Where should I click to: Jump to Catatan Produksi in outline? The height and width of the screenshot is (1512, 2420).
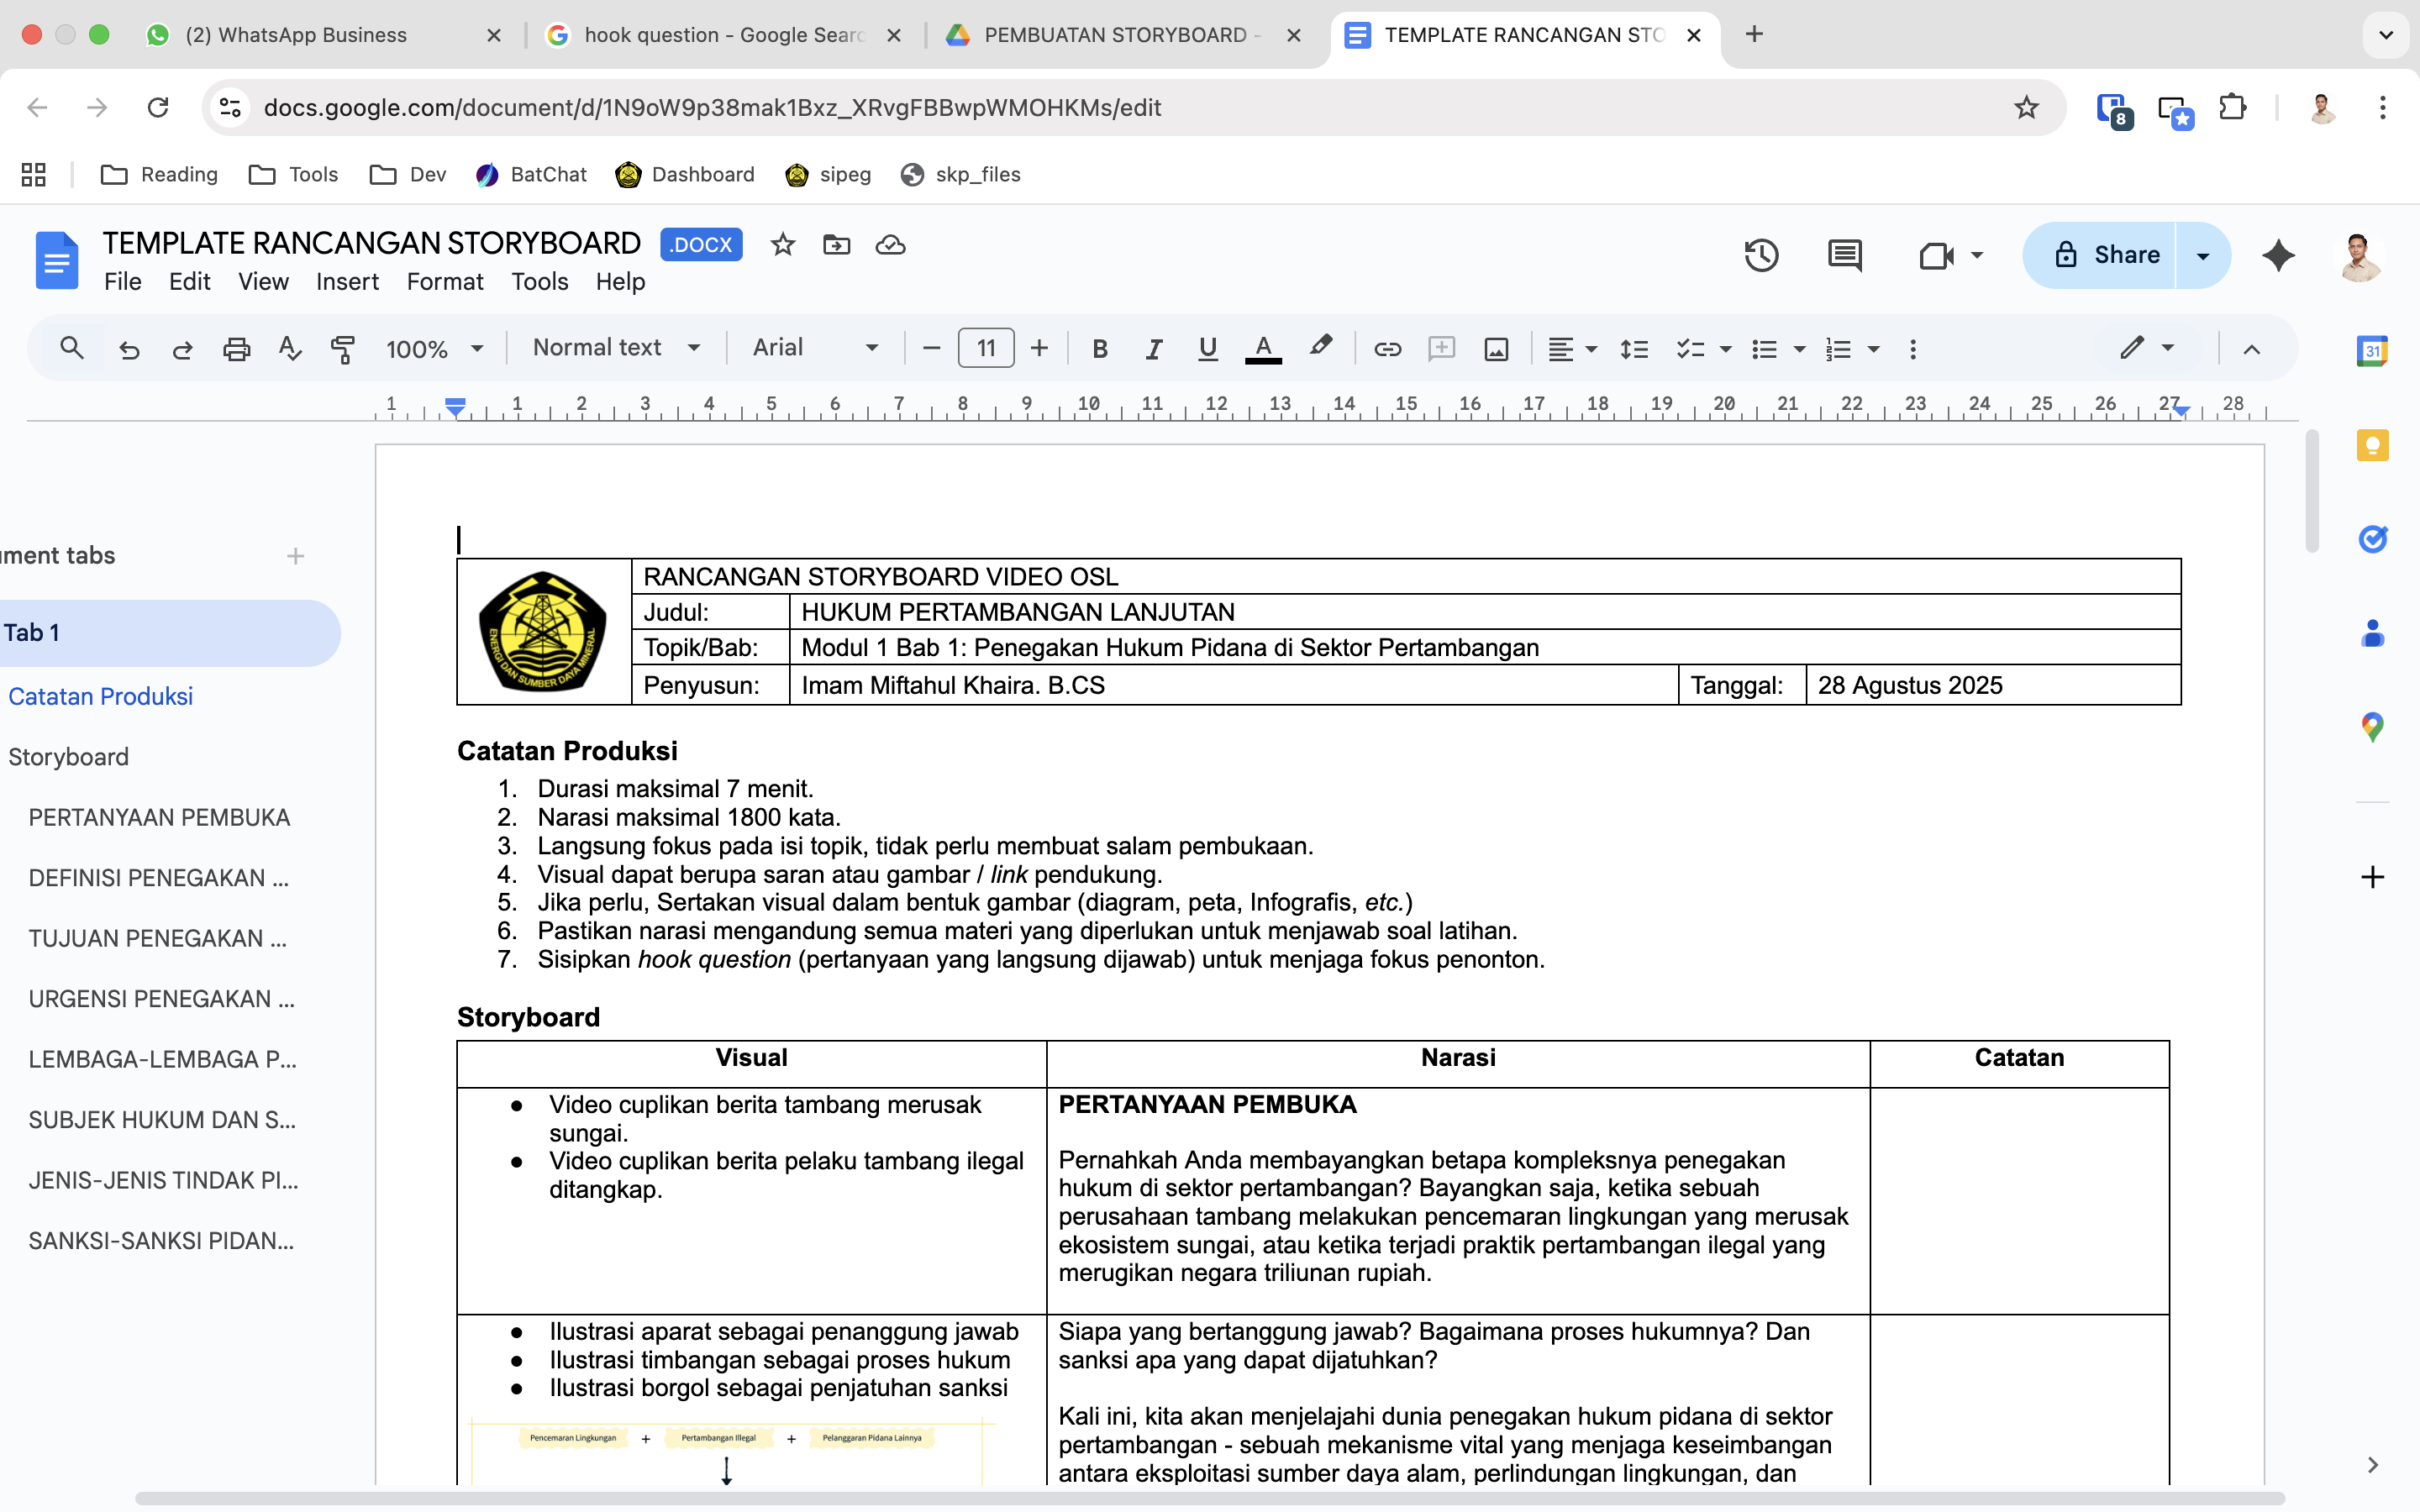pos(100,696)
